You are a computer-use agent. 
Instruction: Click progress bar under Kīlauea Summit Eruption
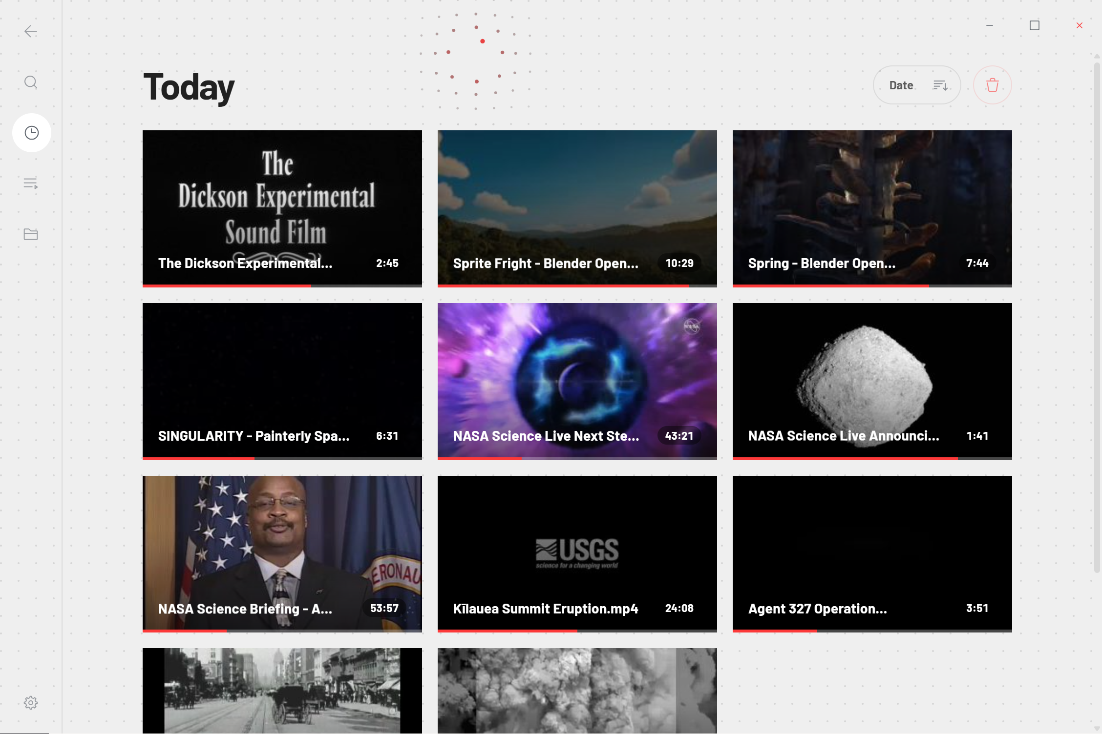(x=577, y=631)
